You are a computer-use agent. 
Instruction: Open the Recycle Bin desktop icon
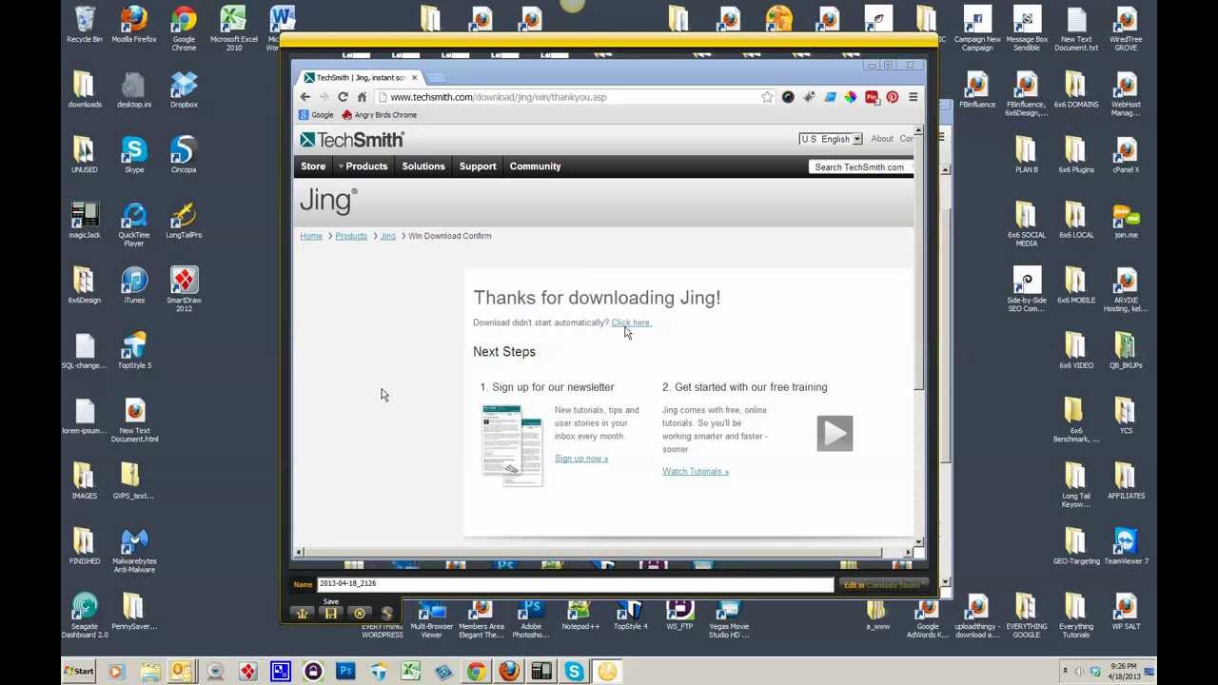pyautogui.click(x=85, y=26)
